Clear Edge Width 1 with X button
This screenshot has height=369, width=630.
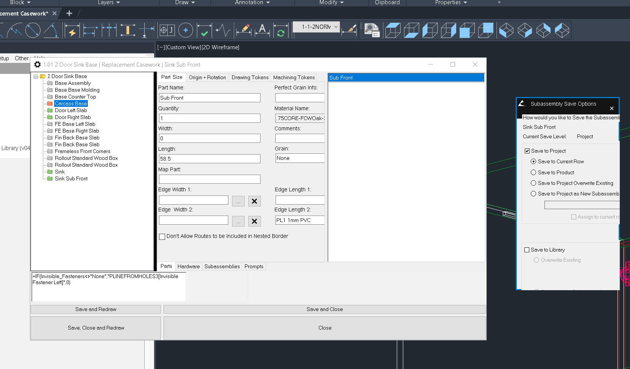pyautogui.click(x=254, y=201)
